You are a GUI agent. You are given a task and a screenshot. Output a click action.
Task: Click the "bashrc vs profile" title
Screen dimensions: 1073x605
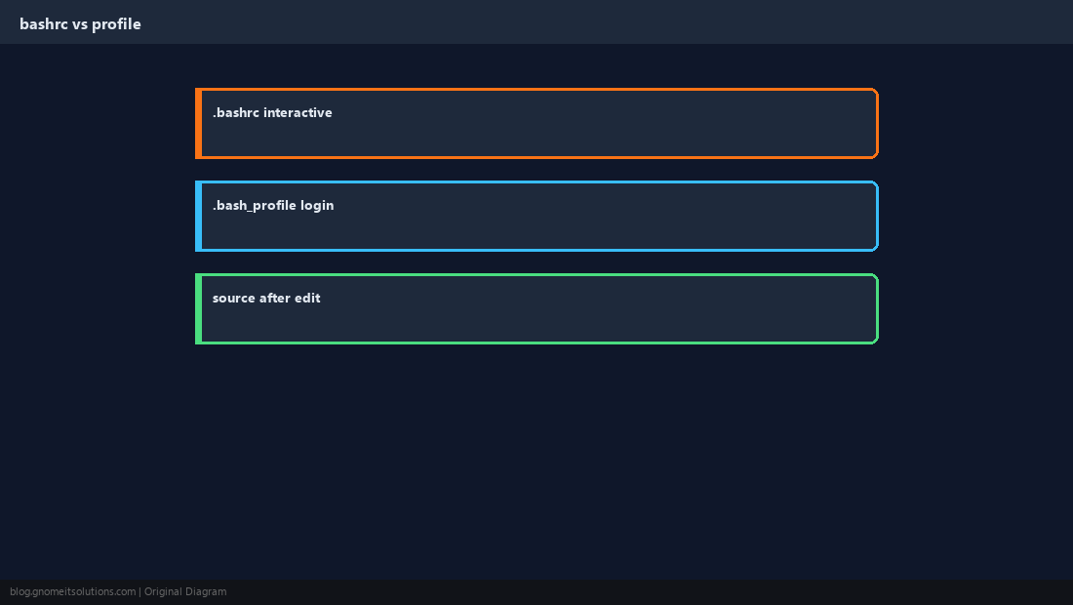[x=80, y=24]
